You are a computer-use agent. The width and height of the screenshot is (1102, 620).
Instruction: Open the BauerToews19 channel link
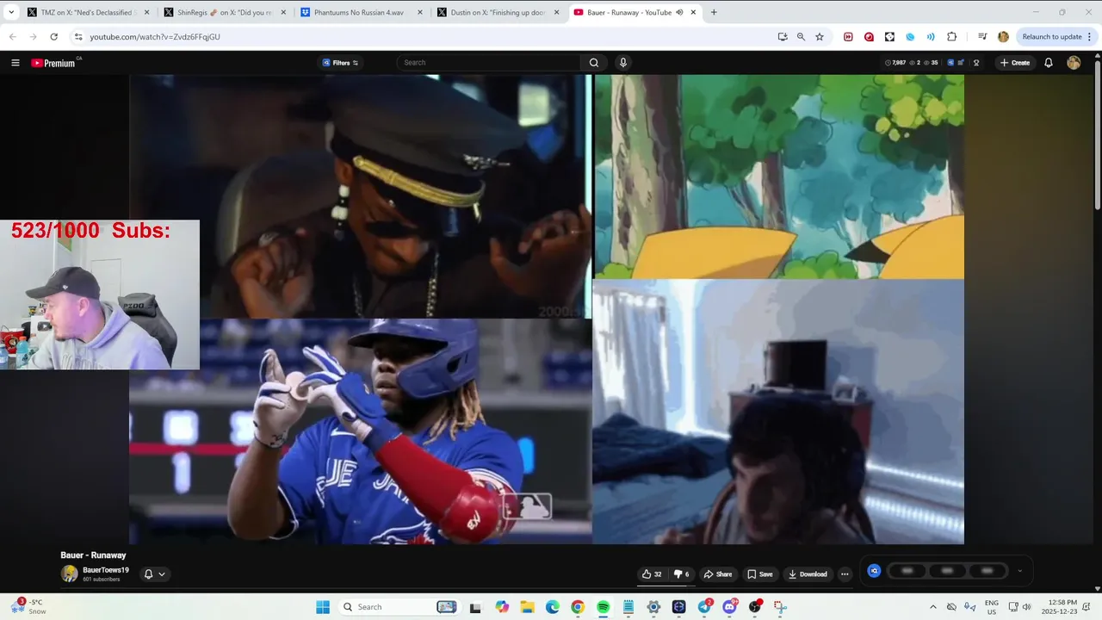coord(106,570)
